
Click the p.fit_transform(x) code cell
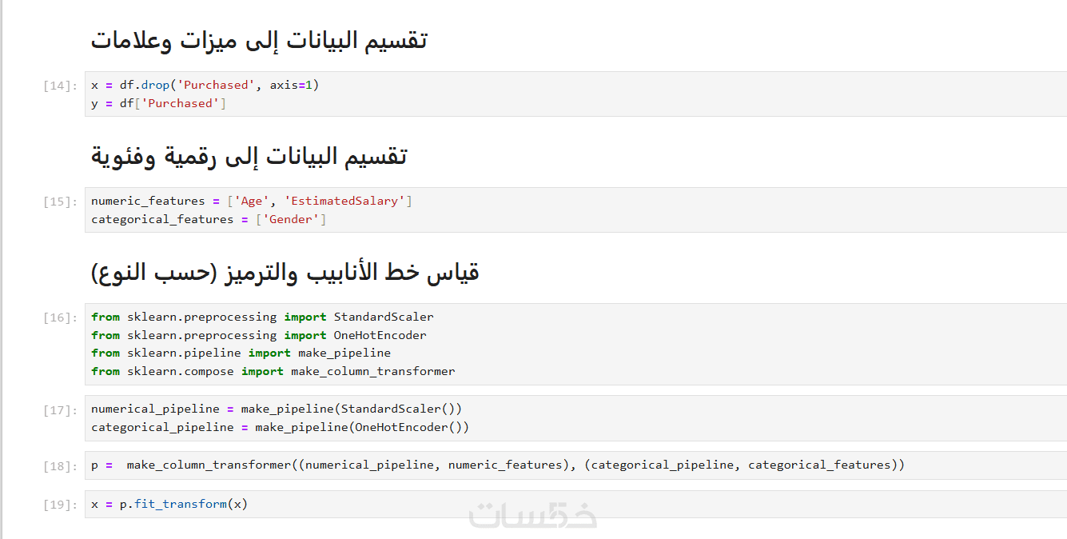pos(169,504)
